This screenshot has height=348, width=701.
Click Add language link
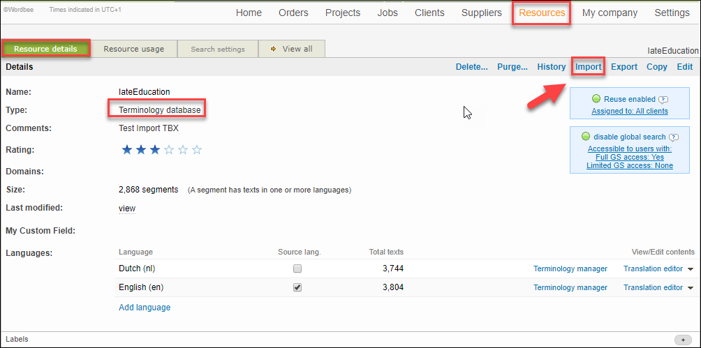145,308
